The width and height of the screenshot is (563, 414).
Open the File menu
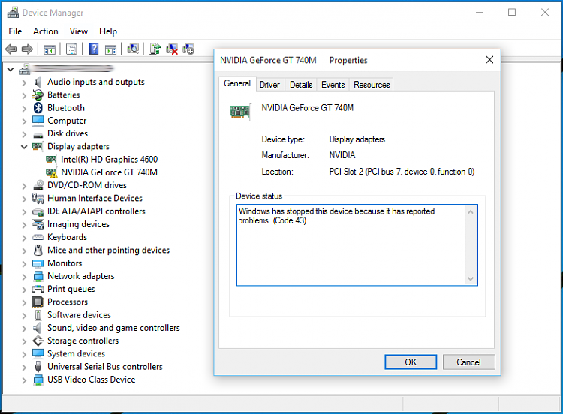tap(15, 31)
